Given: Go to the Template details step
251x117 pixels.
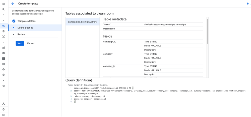Looking at the screenshot, I should [26, 21].
